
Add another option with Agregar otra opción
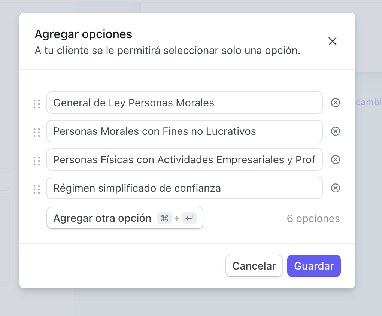coord(125,218)
